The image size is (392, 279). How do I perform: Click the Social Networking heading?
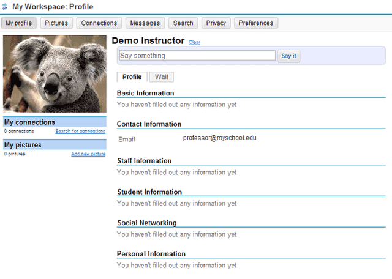[147, 223]
